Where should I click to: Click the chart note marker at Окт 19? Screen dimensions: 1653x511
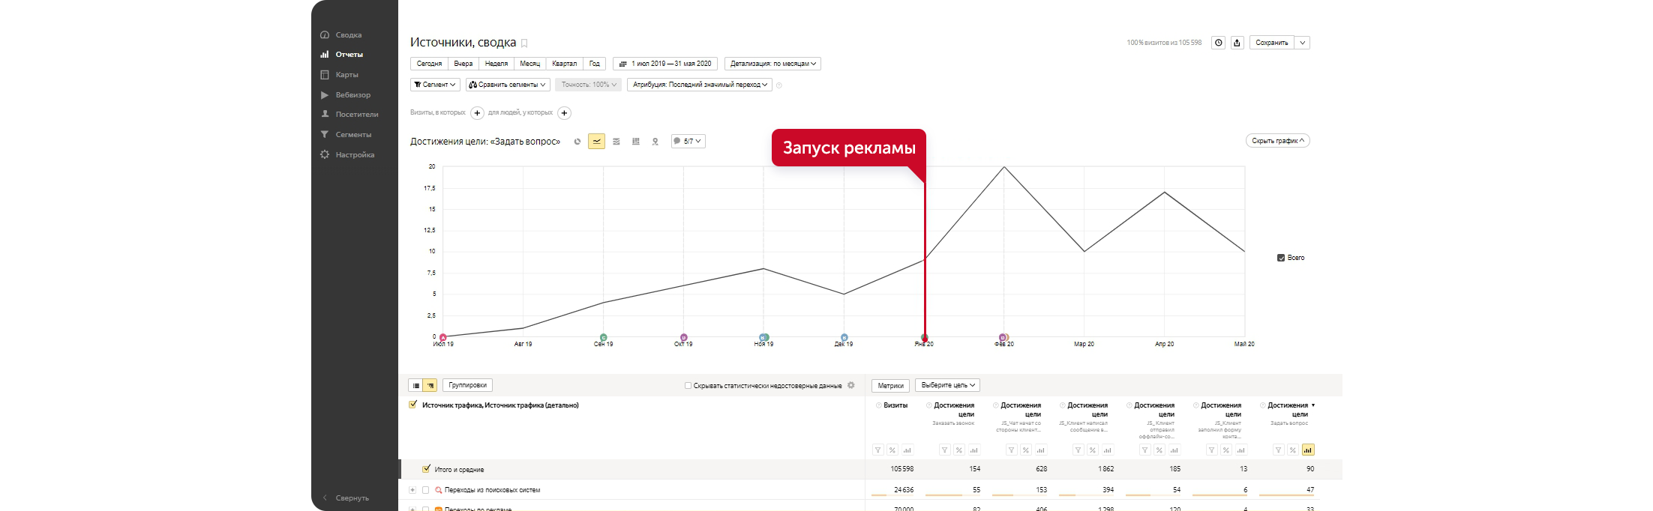pos(684,338)
